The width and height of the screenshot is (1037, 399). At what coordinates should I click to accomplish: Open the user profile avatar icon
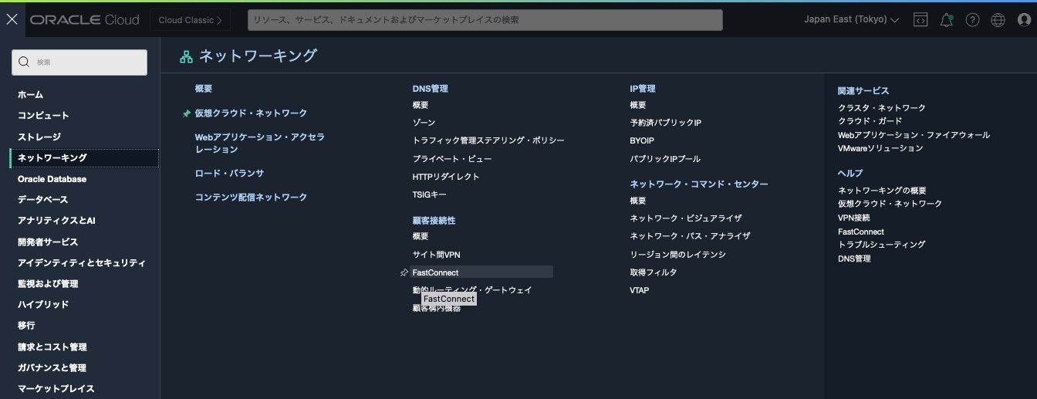[1024, 20]
